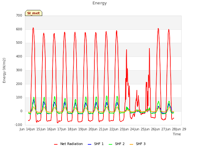Click the red Net Radiation legend swatch
Screen dimensions: 200x150
pos(56,144)
